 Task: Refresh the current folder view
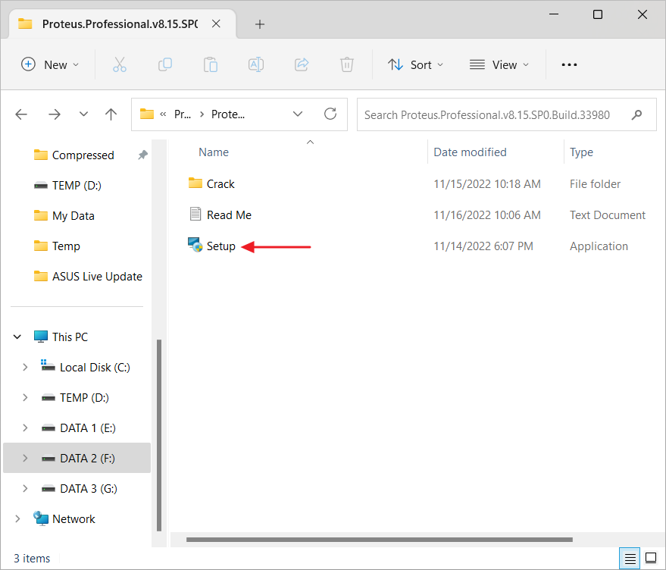pyautogui.click(x=330, y=114)
